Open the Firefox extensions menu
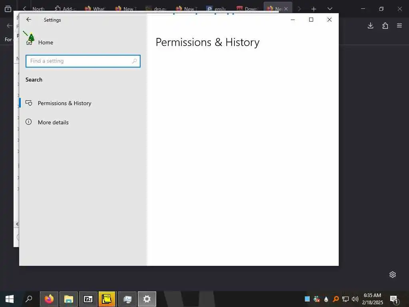This screenshot has width=409, height=307. (x=385, y=25)
